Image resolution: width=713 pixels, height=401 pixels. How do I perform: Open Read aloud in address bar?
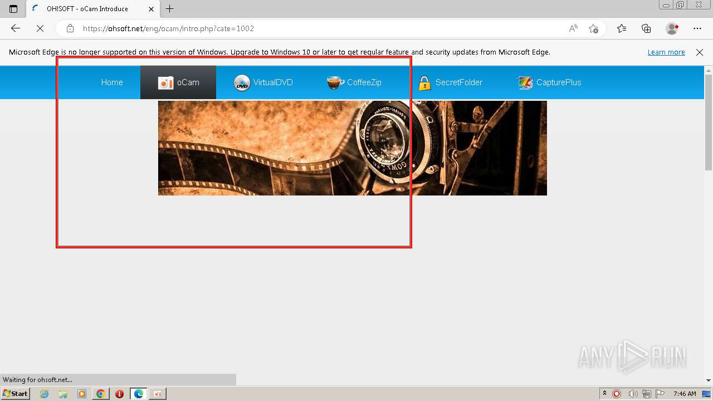(573, 28)
